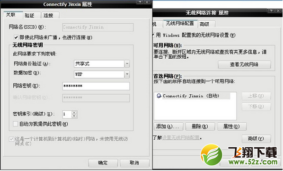Close the 无线网络连接 属性 dialog
Screen dimensions: 283x171
[x=278, y=11]
